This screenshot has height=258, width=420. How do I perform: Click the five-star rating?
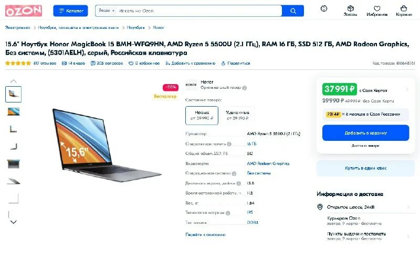(x=18, y=63)
